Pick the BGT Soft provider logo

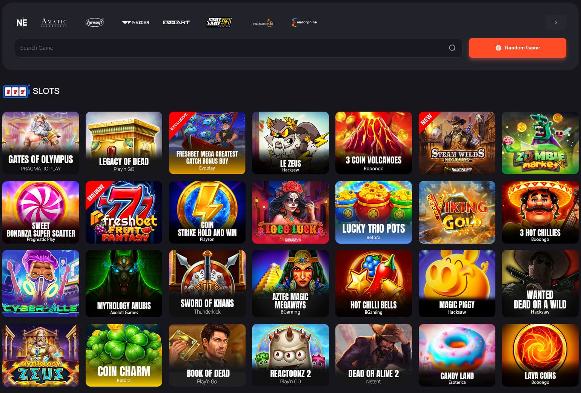(219, 23)
